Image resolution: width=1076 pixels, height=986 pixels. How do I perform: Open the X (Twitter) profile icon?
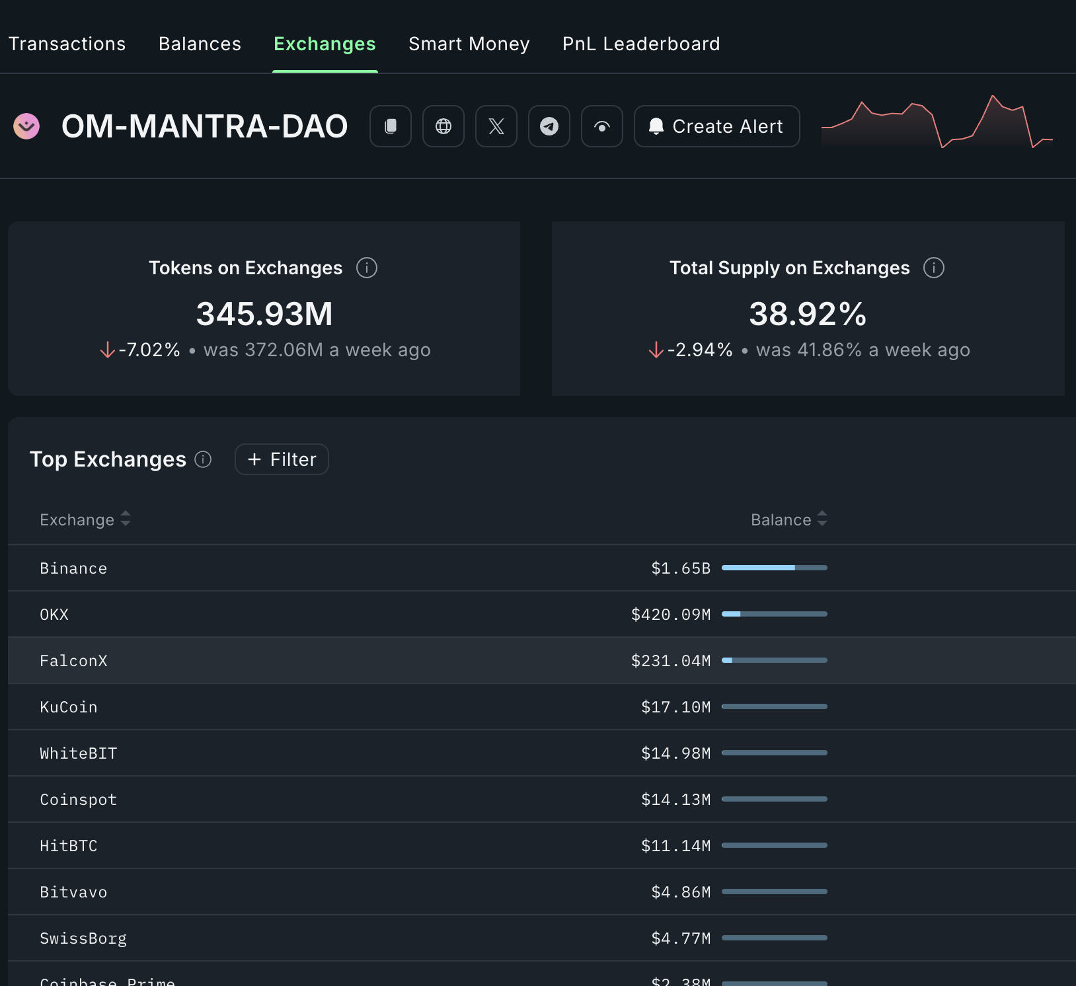pyautogui.click(x=496, y=126)
